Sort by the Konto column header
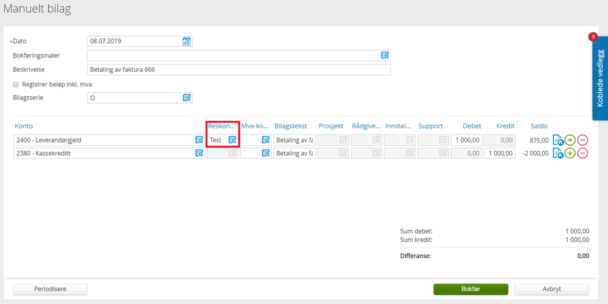Screen dimensions: 608x304 click(x=24, y=126)
